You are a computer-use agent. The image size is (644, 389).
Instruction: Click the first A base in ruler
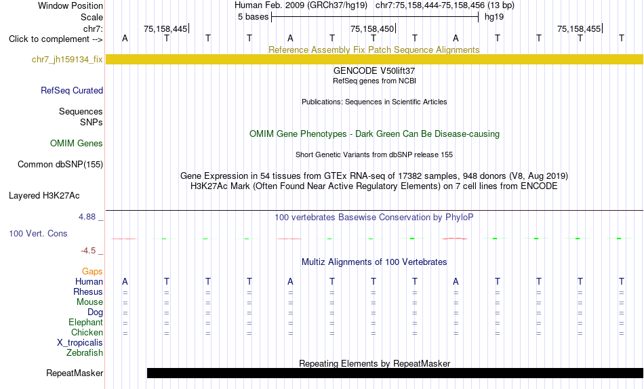(x=125, y=38)
